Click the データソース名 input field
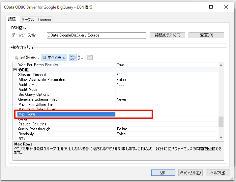This screenshot has width=236, height=182. (x=97, y=35)
